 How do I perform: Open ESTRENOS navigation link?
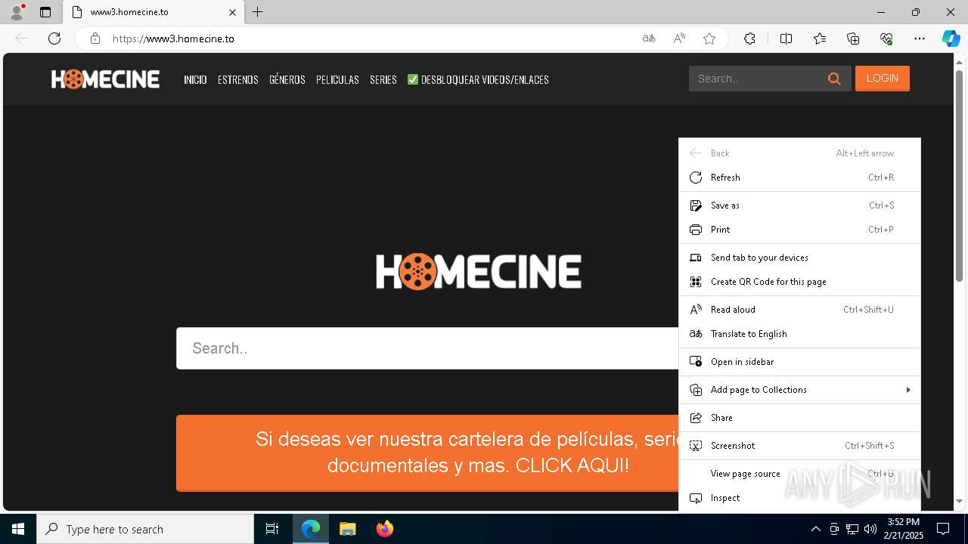(238, 79)
